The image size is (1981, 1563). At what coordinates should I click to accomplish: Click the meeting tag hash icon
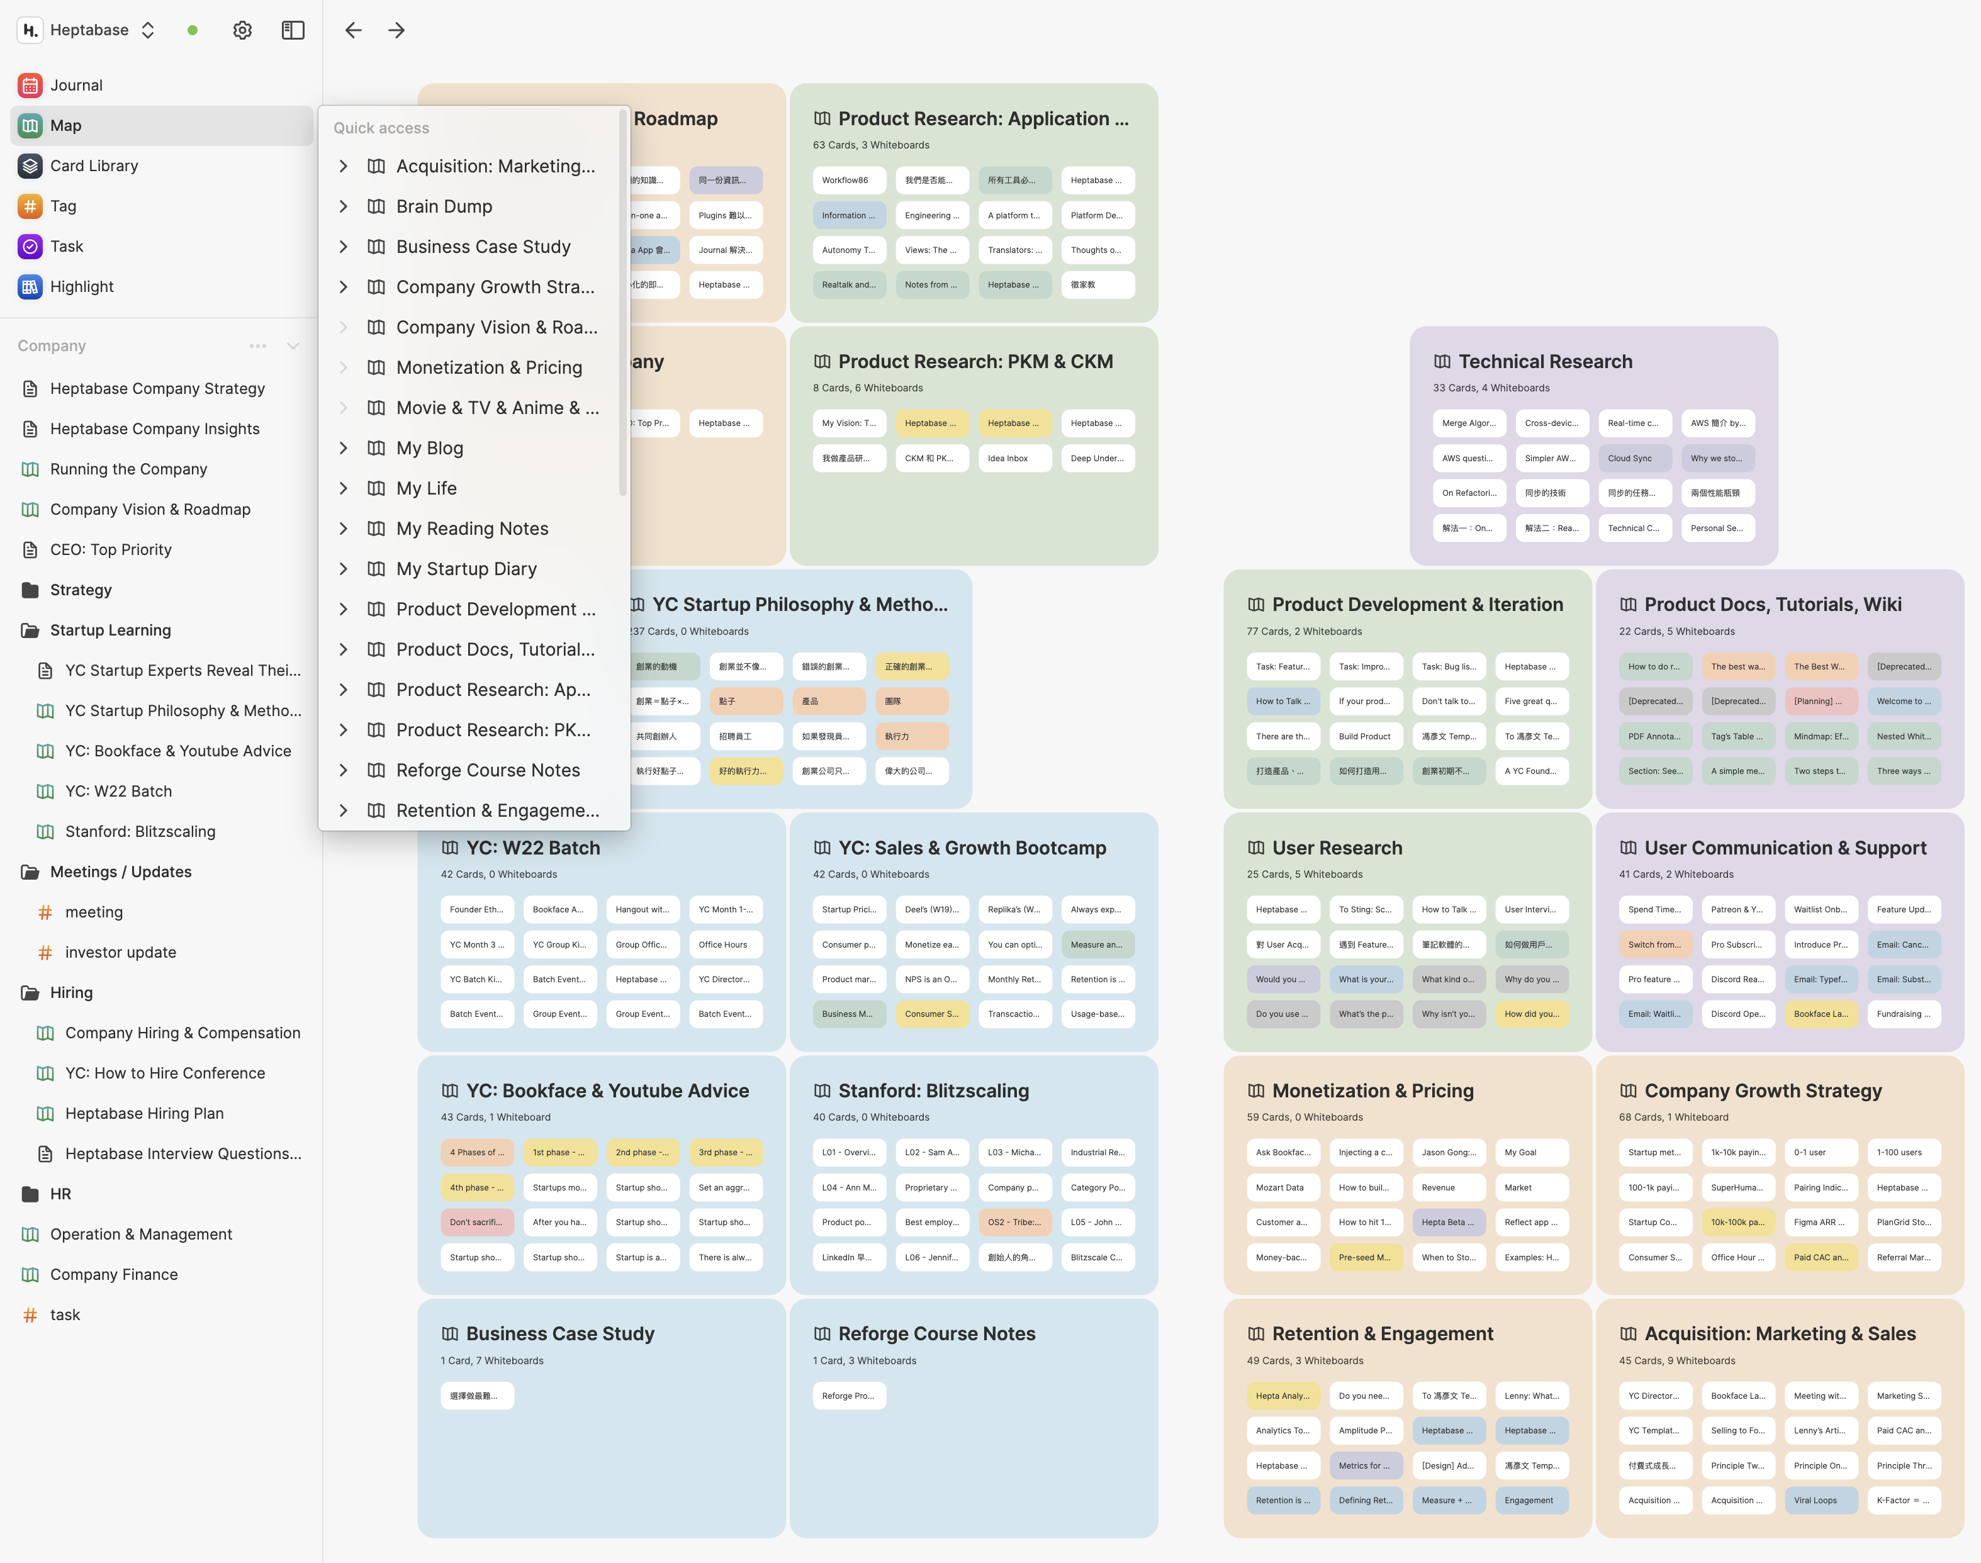(x=45, y=912)
